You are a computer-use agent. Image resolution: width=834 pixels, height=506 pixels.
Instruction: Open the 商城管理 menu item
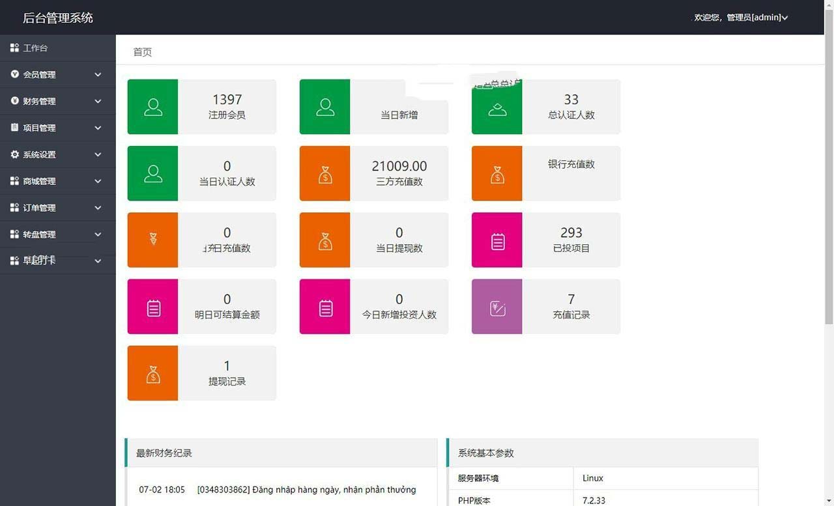pyautogui.click(x=57, y=182)
